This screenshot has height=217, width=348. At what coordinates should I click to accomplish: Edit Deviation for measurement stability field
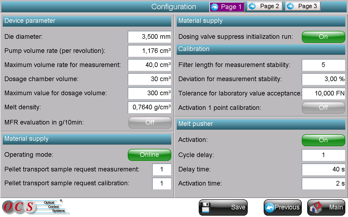coord(324,79)
